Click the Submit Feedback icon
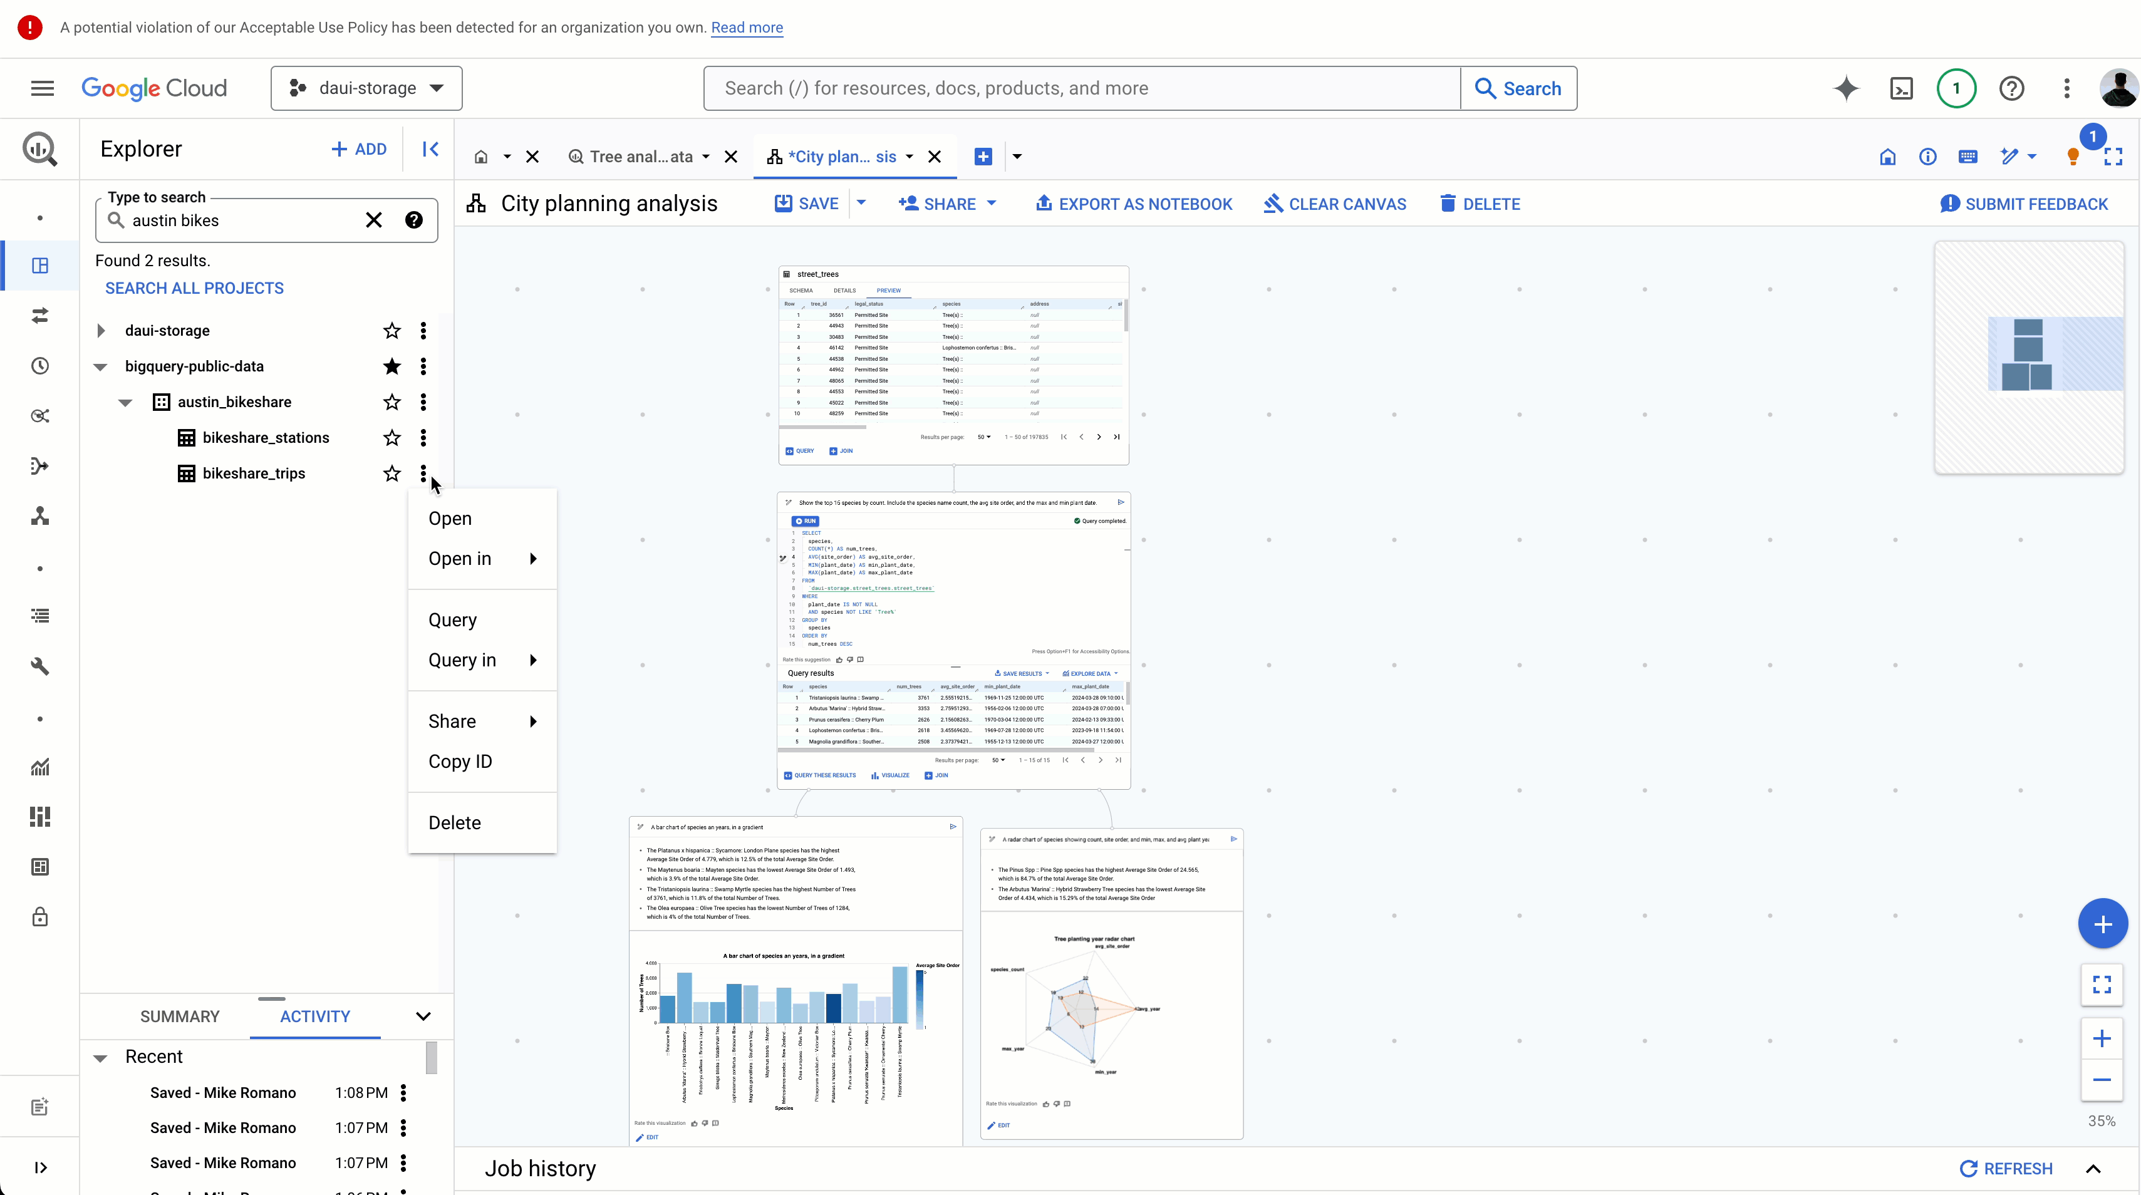This screenshot has width=2141, height=1195. click(x=1950, y=203)
